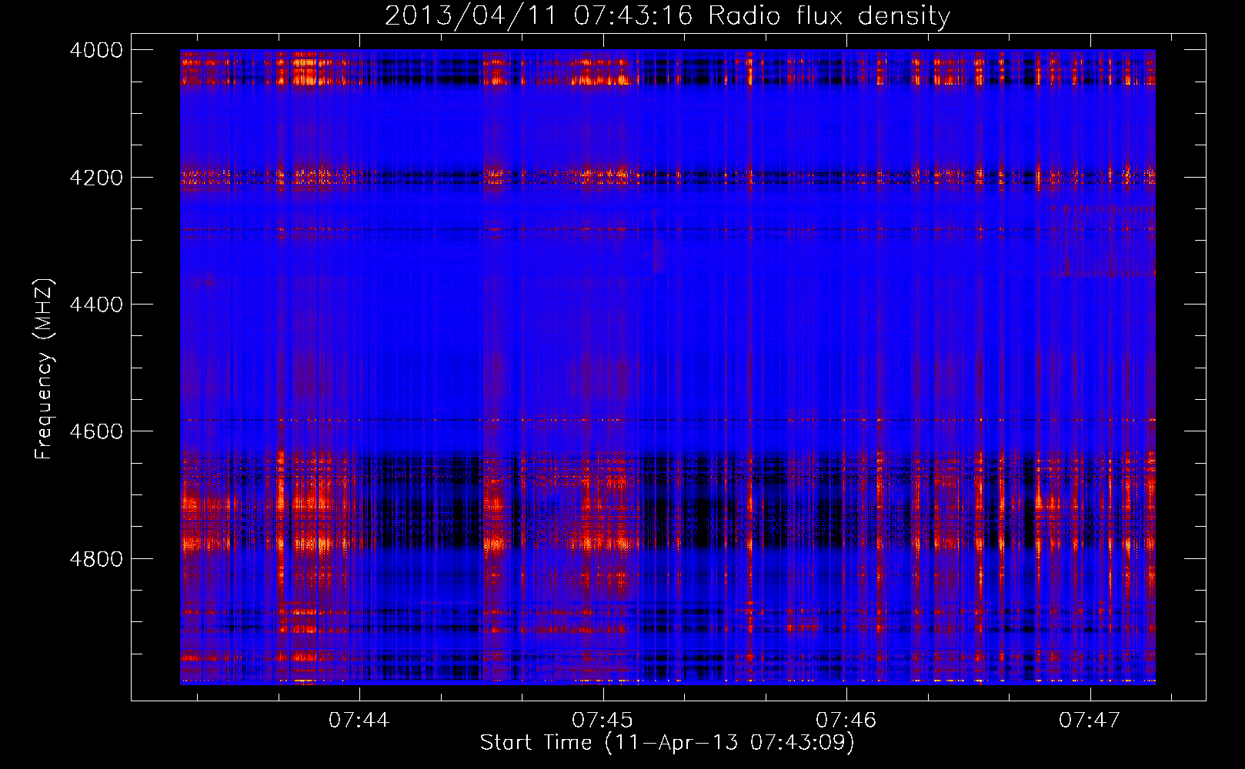This screenshot has height=769, width=1245.
Task: Click the 4800 frequency axis label
Action: 95,559
